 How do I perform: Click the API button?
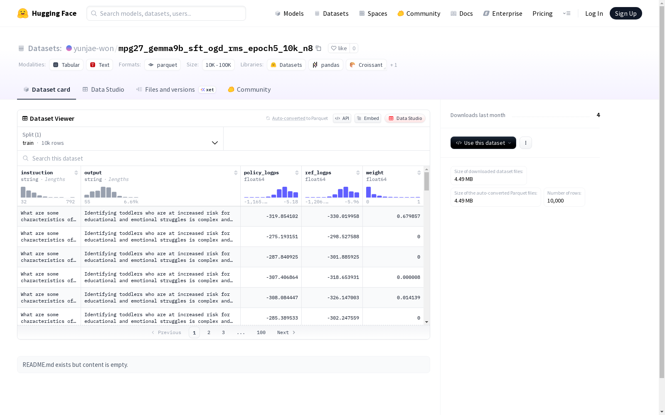tap(342, 118)
